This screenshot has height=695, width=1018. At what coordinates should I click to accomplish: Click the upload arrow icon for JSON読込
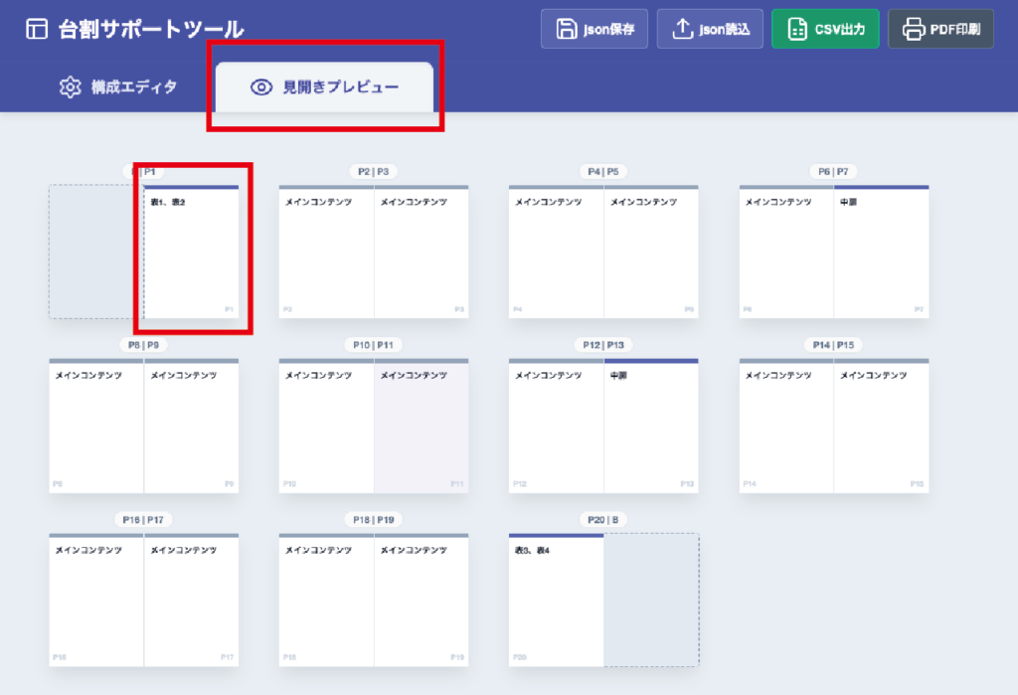(682, 29)
